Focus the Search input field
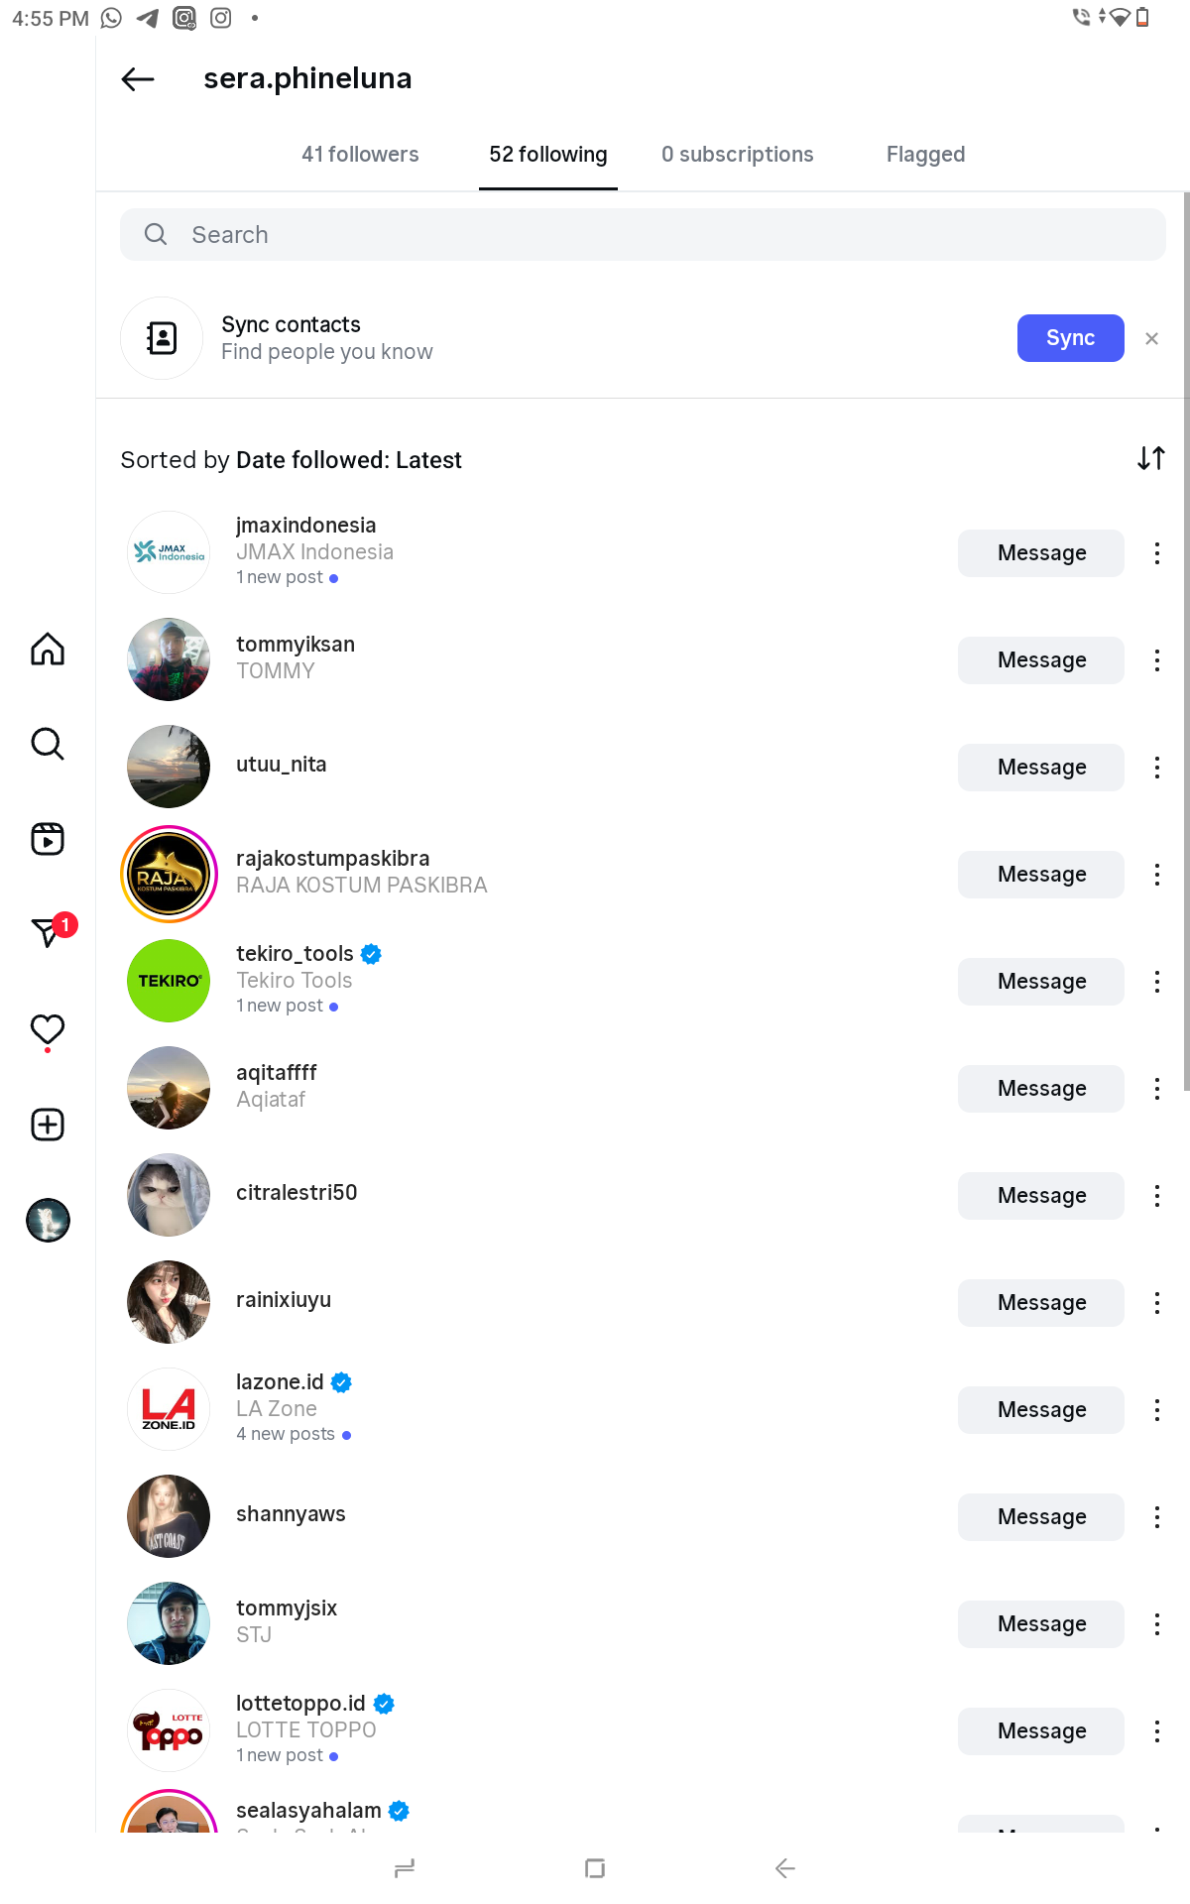Image resolution: width=1190 pixels, height=1904 pixels. pos(643,235)
